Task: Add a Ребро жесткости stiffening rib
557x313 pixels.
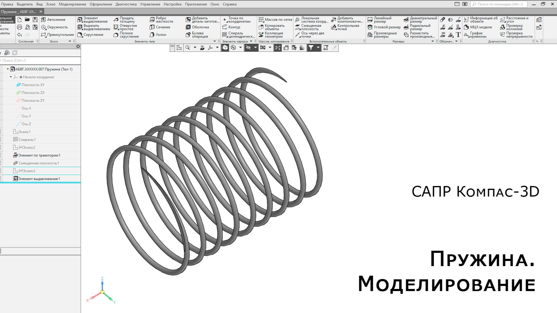Action: pos(161,20)
